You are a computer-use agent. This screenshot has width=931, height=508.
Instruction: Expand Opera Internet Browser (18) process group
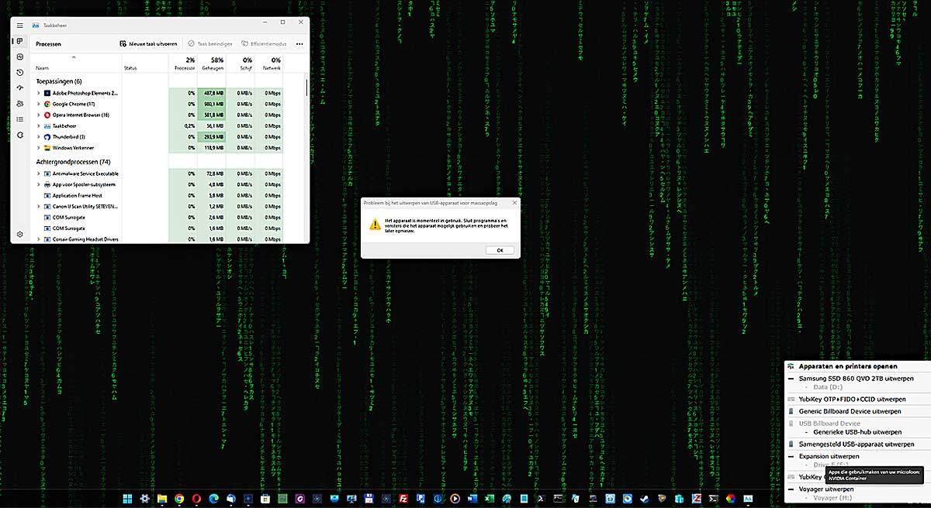(x=39, y=115)
